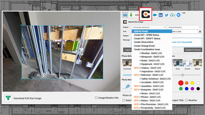
Task: Apply the Sepia enhancer thumbnail
Action: pyautogui.click(x=197, y=63)
